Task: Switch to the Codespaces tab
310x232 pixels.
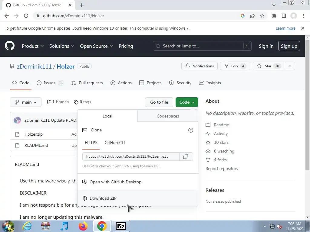Action: [168, 116]
